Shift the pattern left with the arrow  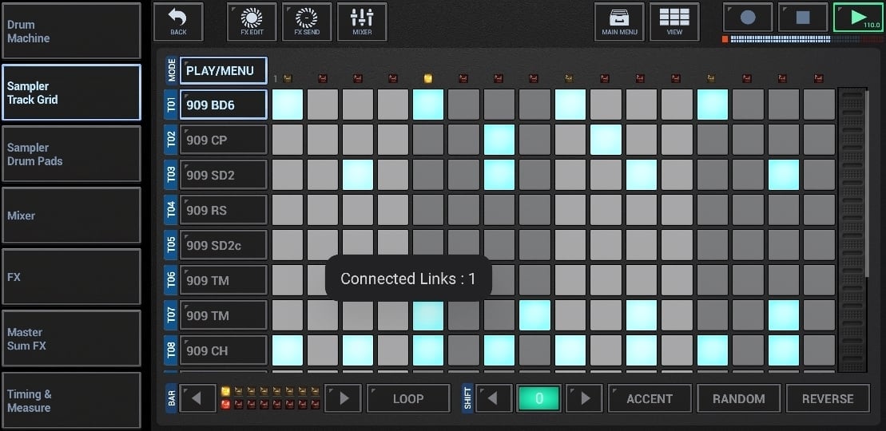493,398
